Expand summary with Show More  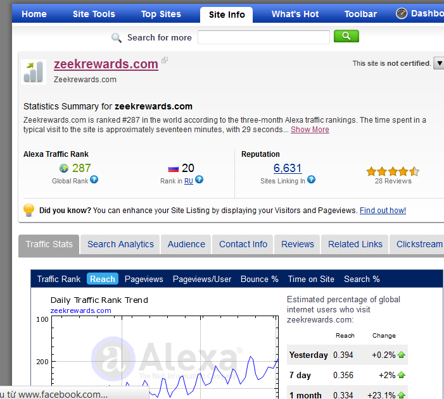click(310, 130)
